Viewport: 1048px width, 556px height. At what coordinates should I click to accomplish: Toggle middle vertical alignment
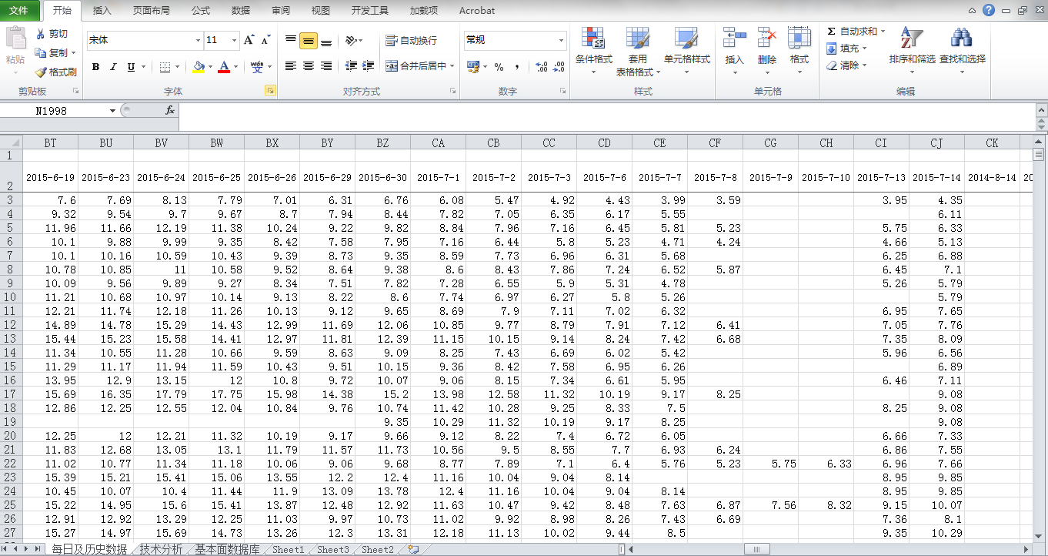click(x=309, y=40)
